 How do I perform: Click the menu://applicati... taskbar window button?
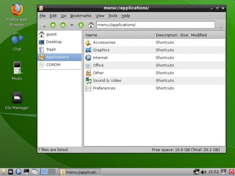pyautogui.click(x=80, y=172)
